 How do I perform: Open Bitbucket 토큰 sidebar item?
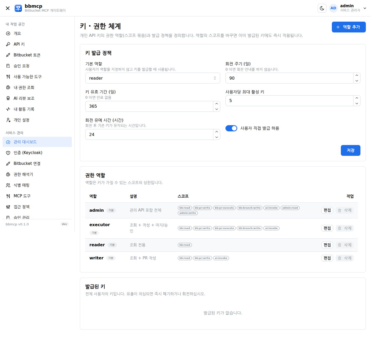click(x=37, y=55)
